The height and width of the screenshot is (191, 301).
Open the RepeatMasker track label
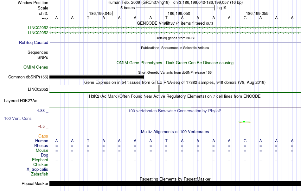point(35,183)
